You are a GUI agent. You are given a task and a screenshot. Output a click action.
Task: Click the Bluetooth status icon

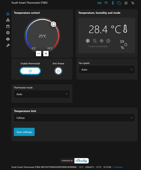click(x=113, y=3)
